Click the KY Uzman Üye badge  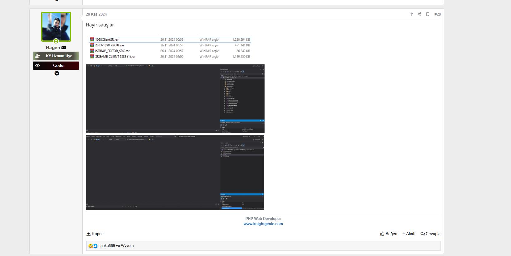coord(56,56)
